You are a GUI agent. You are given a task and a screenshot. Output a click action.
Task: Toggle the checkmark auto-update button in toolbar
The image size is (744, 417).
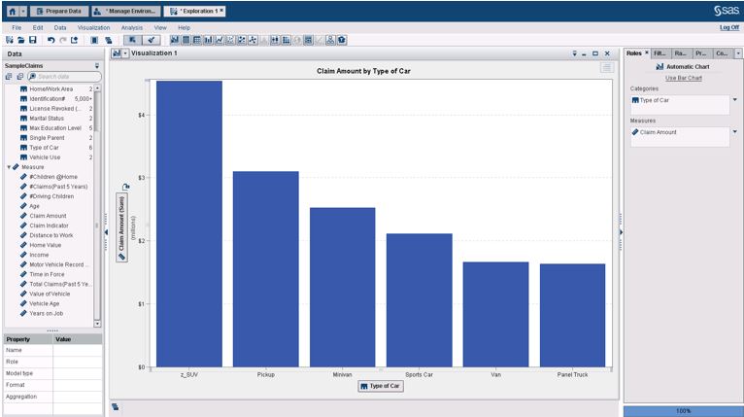(151, 40)
